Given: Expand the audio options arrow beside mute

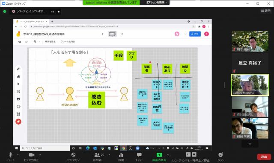Looking at the screenshot, I should point(18,154).
